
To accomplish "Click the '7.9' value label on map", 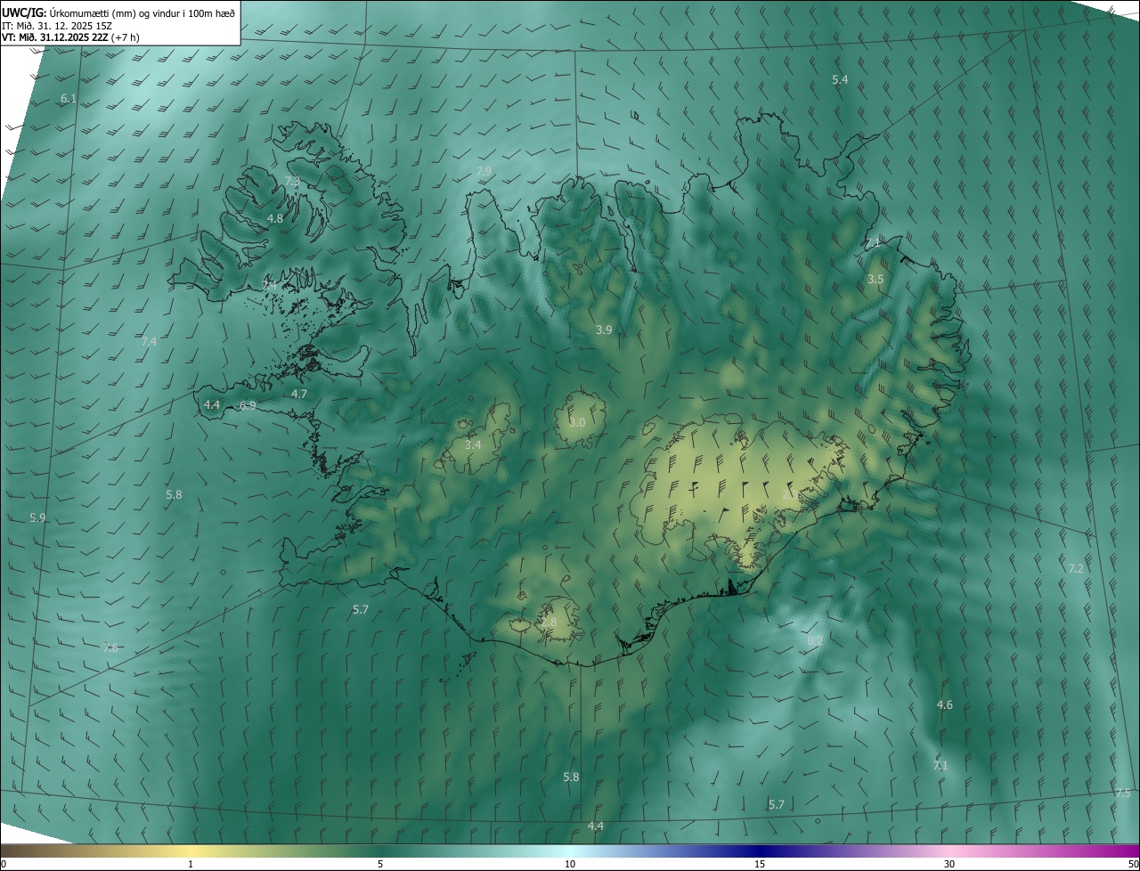I will [x=484, y=171].
